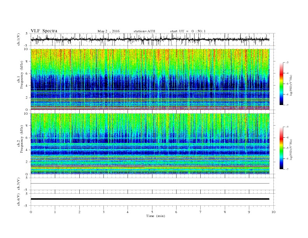This screenshot has width=308, height=238.
Task: Click time axis tick label "4"
Action: click(x=128, y=212)
